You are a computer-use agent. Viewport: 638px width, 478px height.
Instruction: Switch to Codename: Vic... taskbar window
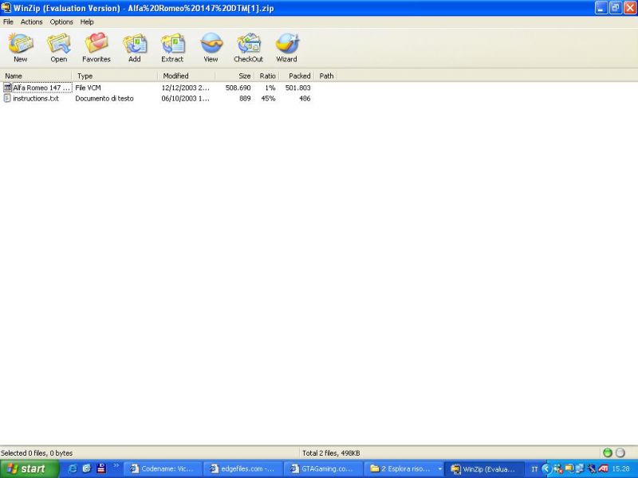tap(163, 468)
